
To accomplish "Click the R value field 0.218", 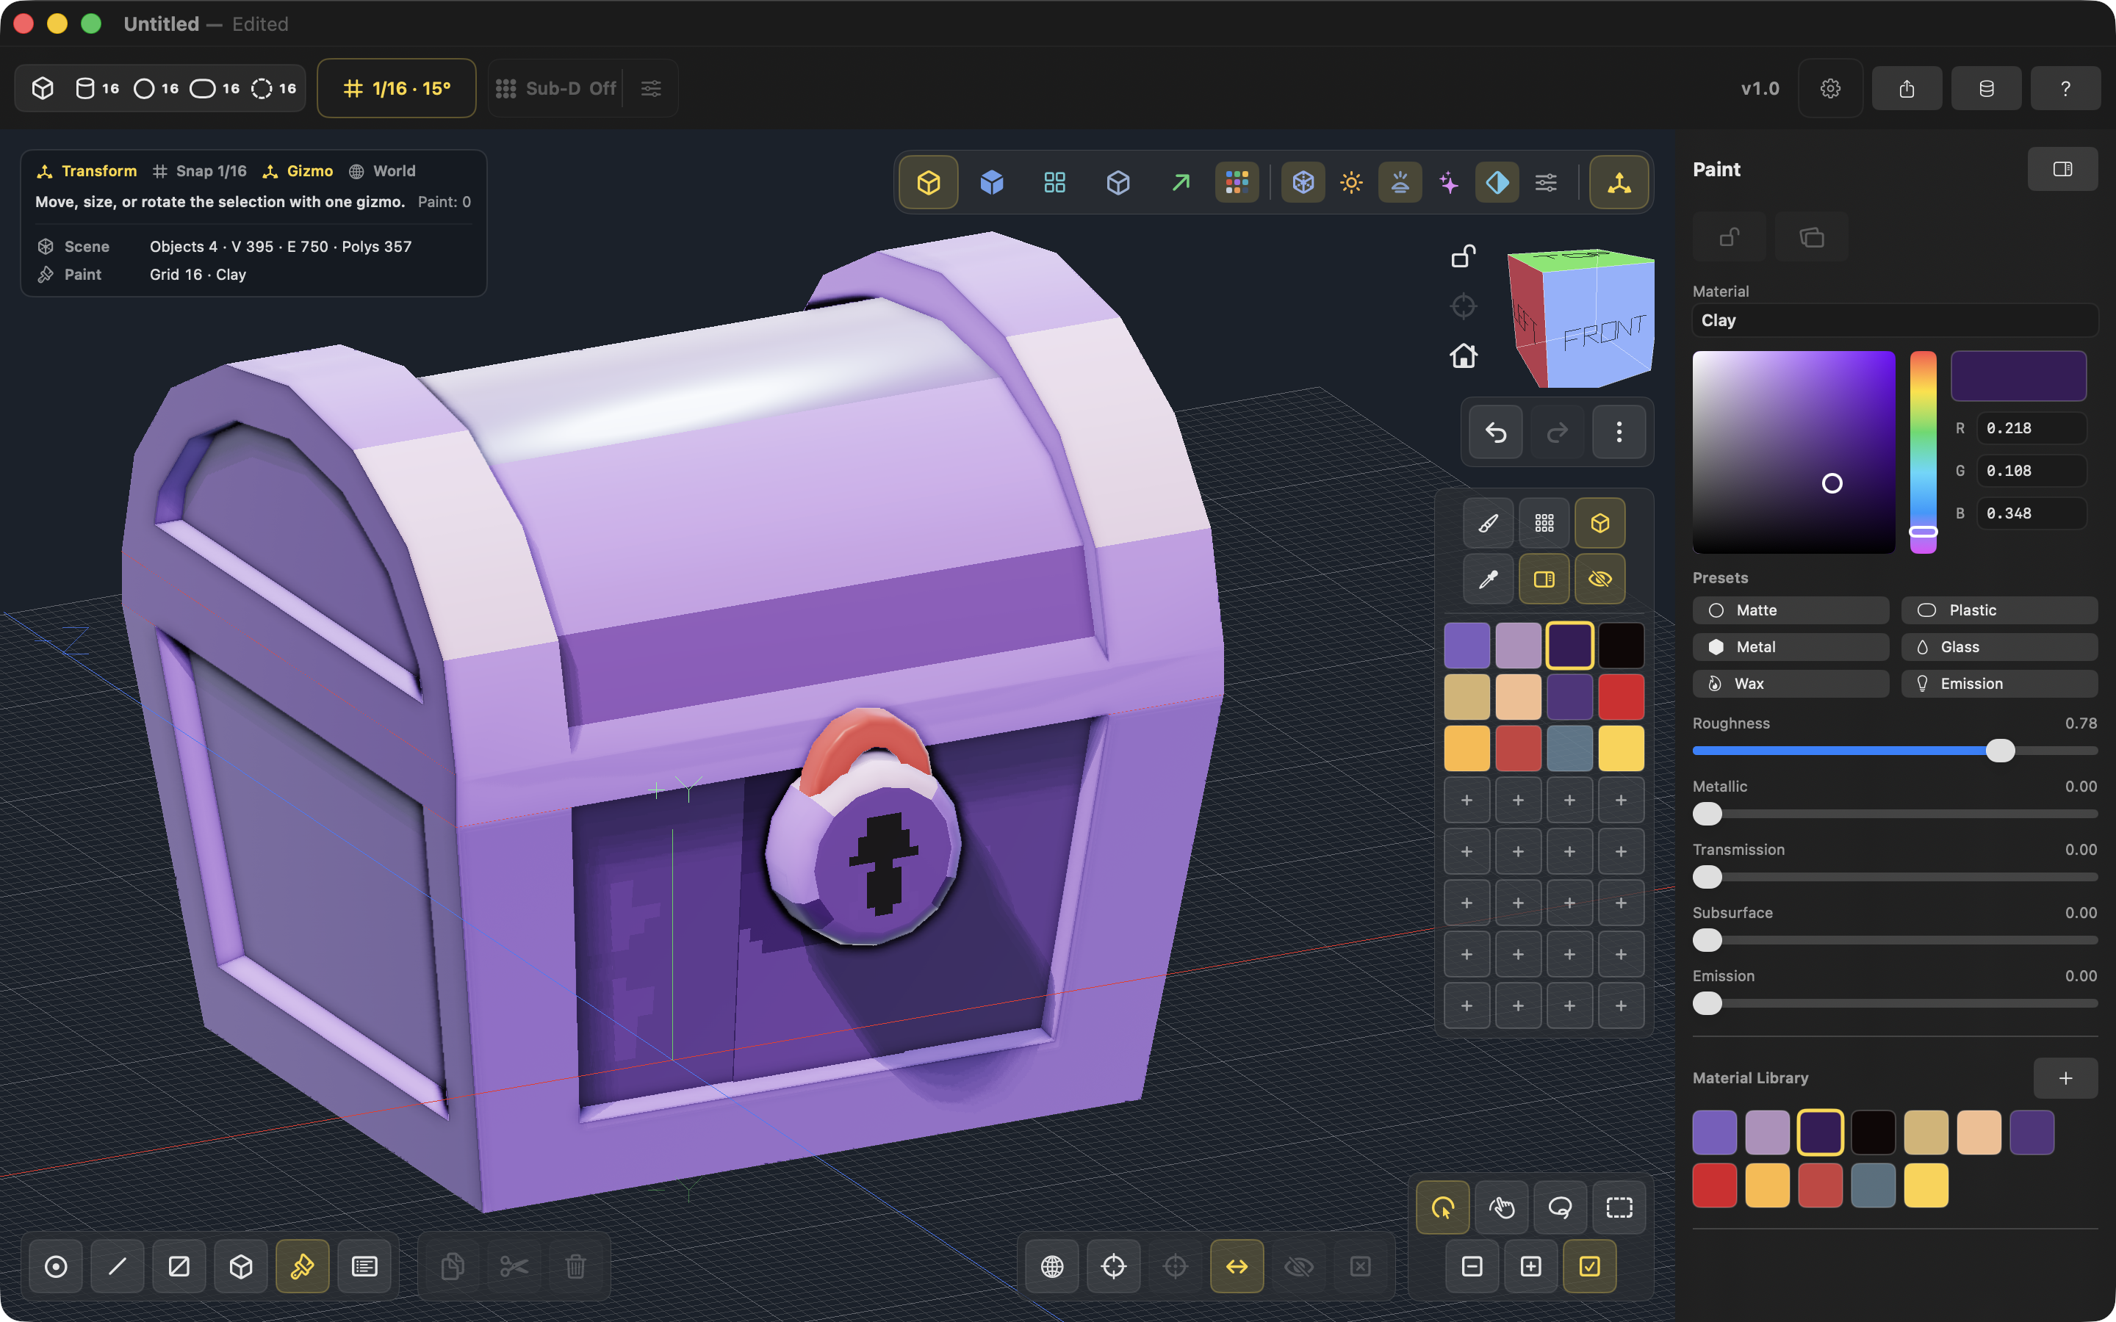I will pos(2032,428).
